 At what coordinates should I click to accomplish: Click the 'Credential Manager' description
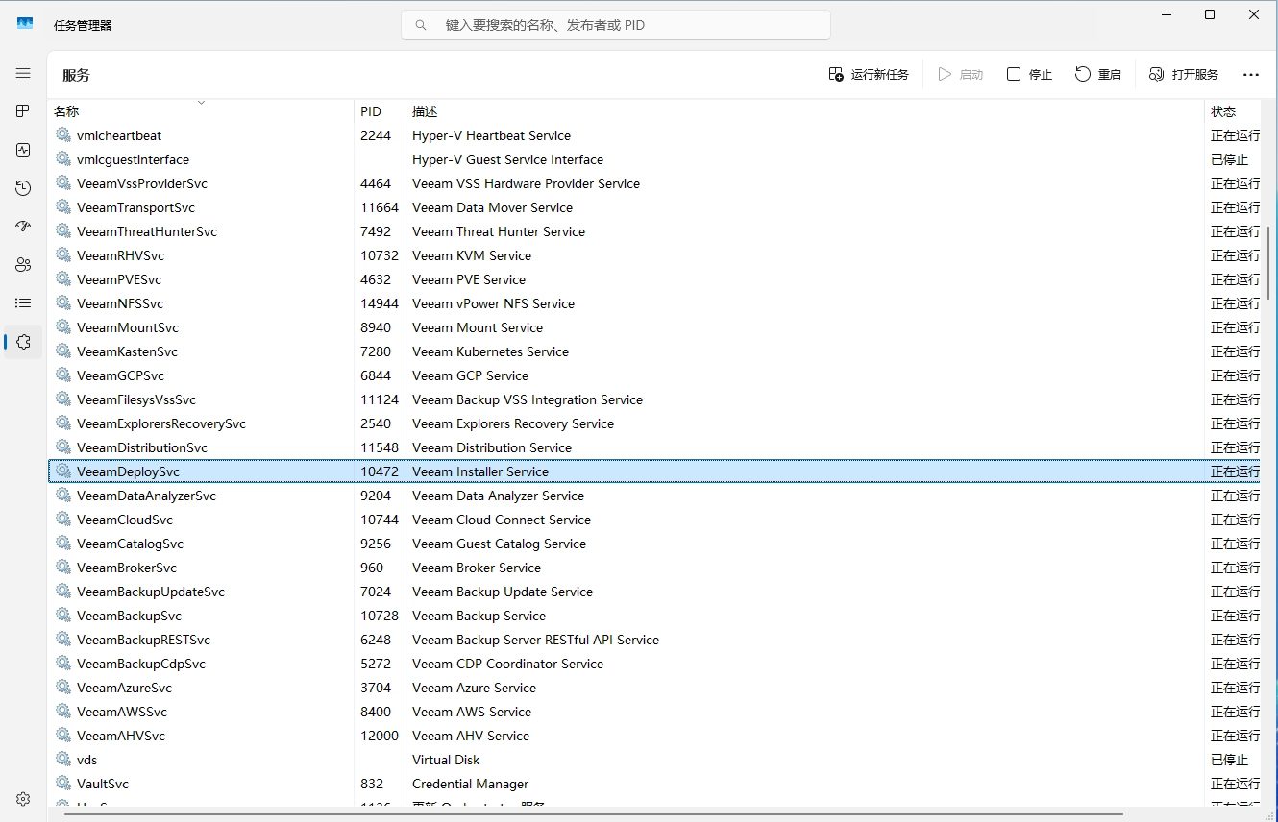tap(470, 784)
